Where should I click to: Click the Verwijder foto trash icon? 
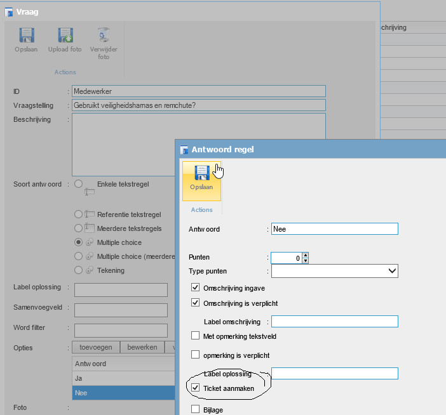(x=104, y=36)
